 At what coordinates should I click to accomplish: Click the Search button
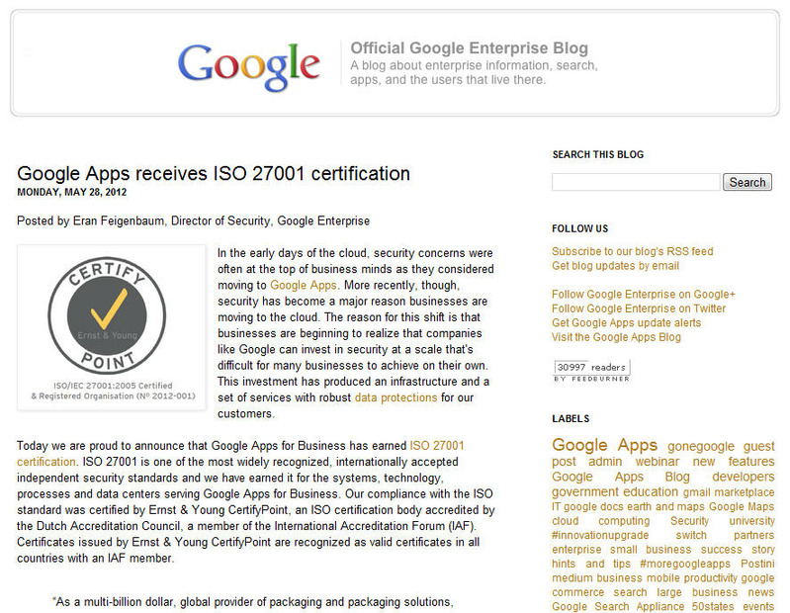coord(747,182)
